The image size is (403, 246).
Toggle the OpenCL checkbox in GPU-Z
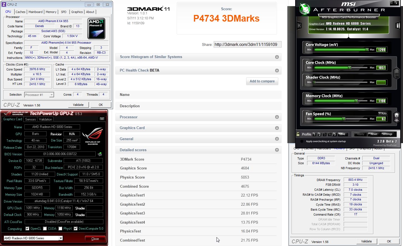(27, 229)
